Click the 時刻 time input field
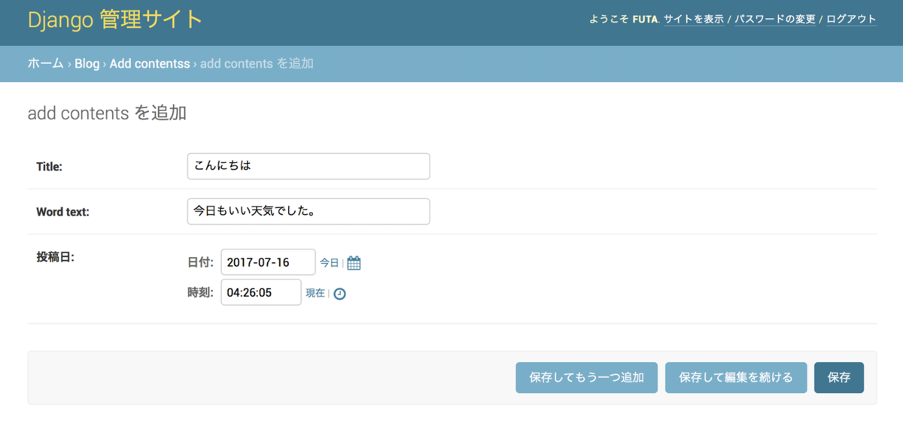 (x=261, y=292)
